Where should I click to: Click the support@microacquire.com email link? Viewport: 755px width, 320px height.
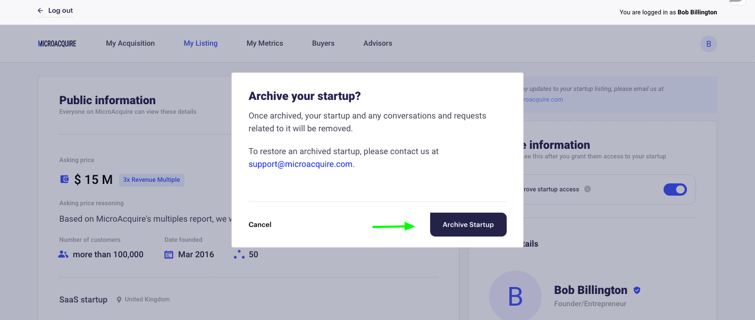pos(300,164)
